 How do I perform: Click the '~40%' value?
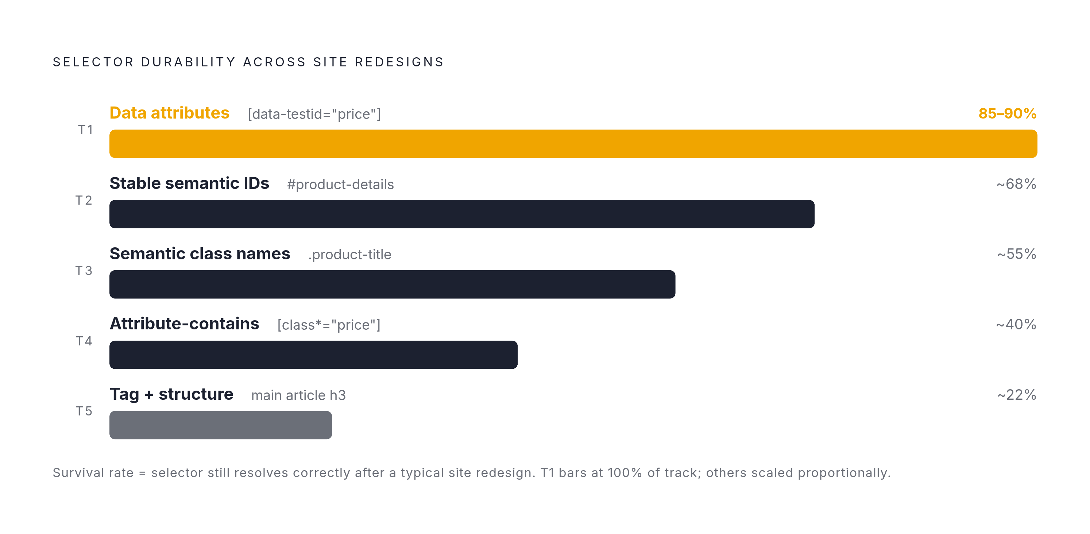pos(1016,325)
